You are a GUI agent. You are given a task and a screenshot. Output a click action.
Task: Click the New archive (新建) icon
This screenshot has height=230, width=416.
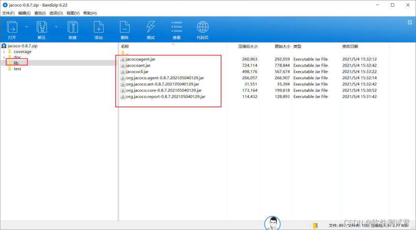[72, 27]
